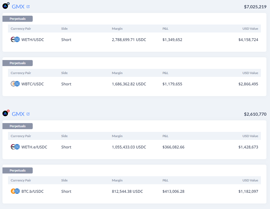The height and width of the screenshot is (209, 270).
Task: Select the Perpetuals tab above WETH.e/USDC
Action: 18,126
